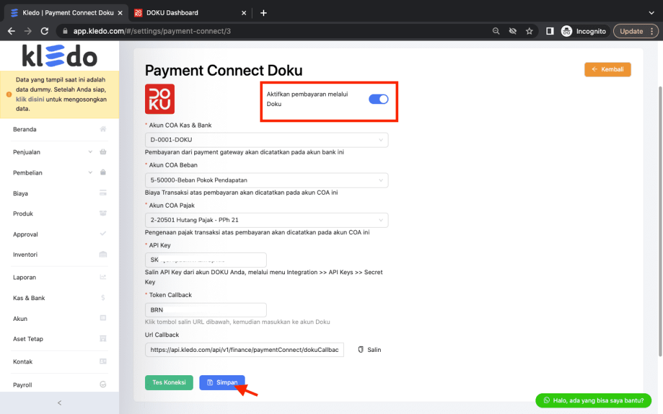The height and width of the screenshot is (414, 663).
Task: Open Biaya in sidebar
Action: click(20, 193)
